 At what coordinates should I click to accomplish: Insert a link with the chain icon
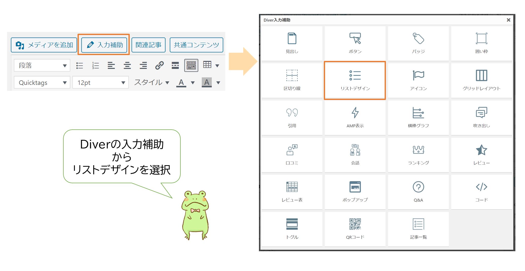pyautogui.click(x=159, y=65)
